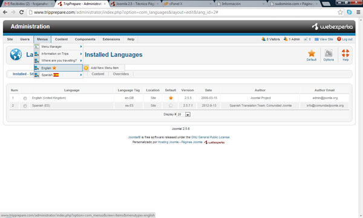Open the Components menu

pyautogui.click(x=85, y=39)
